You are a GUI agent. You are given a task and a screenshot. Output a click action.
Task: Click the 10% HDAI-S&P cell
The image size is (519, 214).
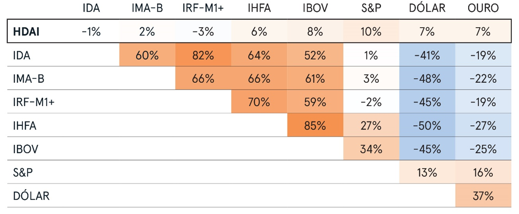click(x=371, y=32)
